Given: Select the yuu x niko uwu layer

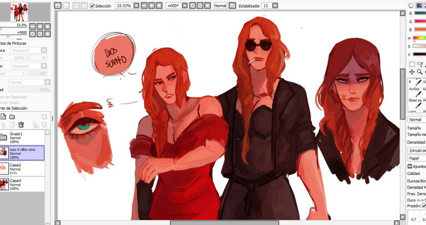Looking at the screenshot, I should coord(22,153).
